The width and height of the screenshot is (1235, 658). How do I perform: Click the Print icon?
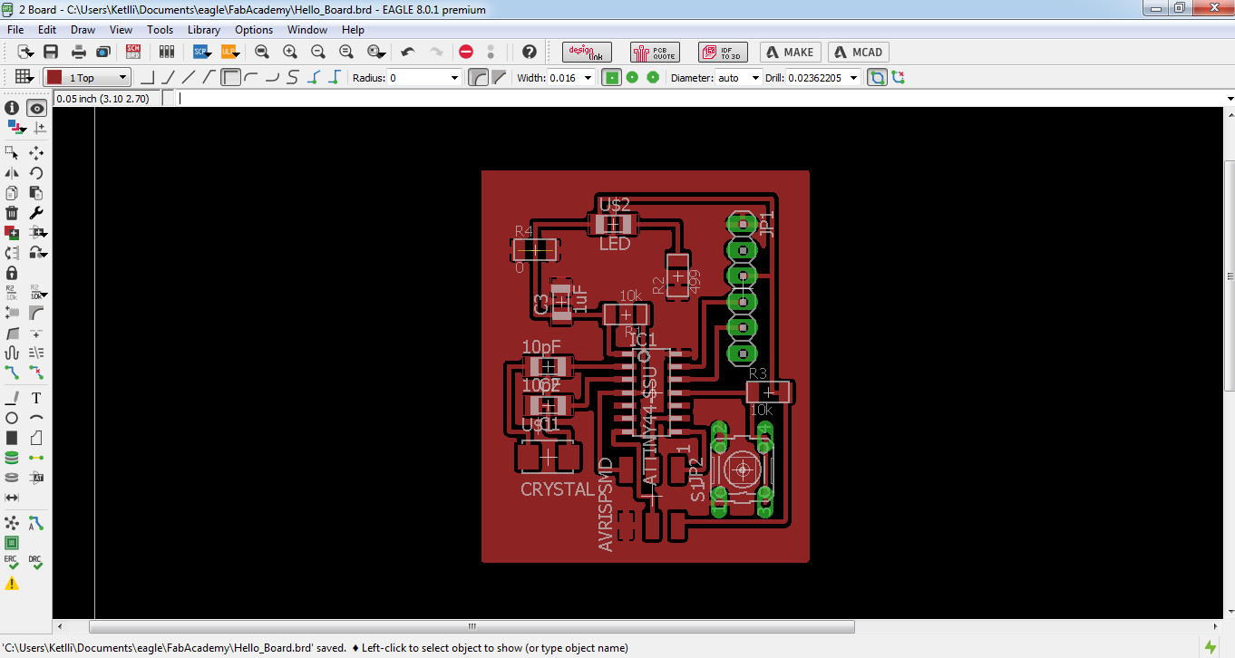79,52
